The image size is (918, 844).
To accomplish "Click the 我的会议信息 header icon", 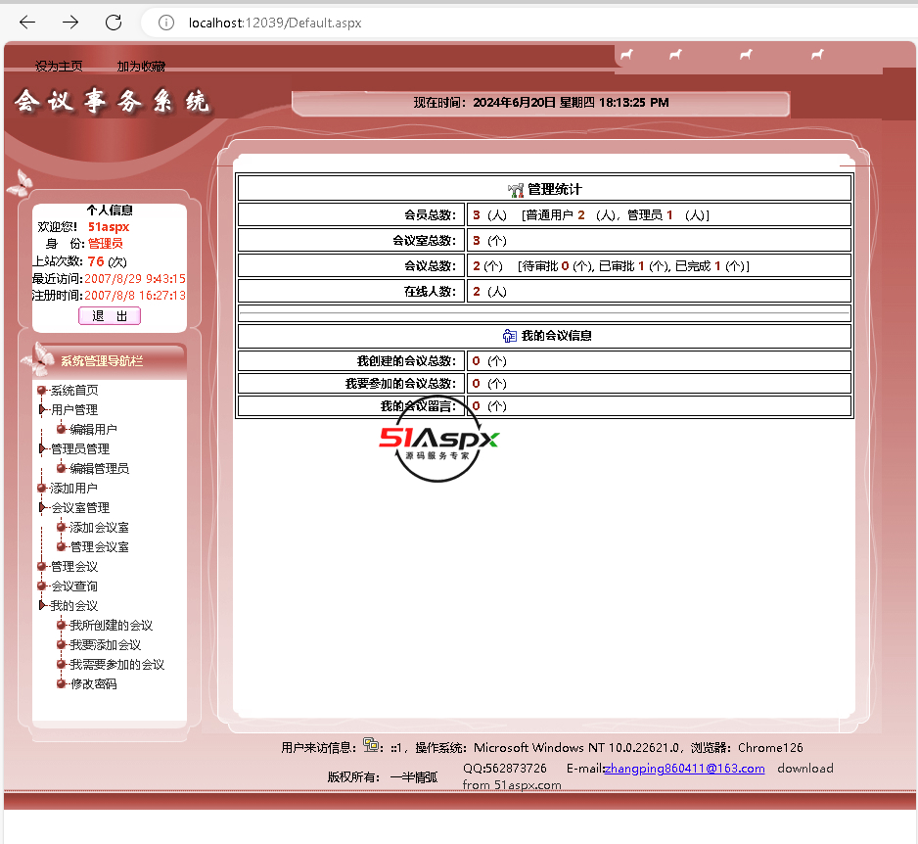I will (509, 336).
